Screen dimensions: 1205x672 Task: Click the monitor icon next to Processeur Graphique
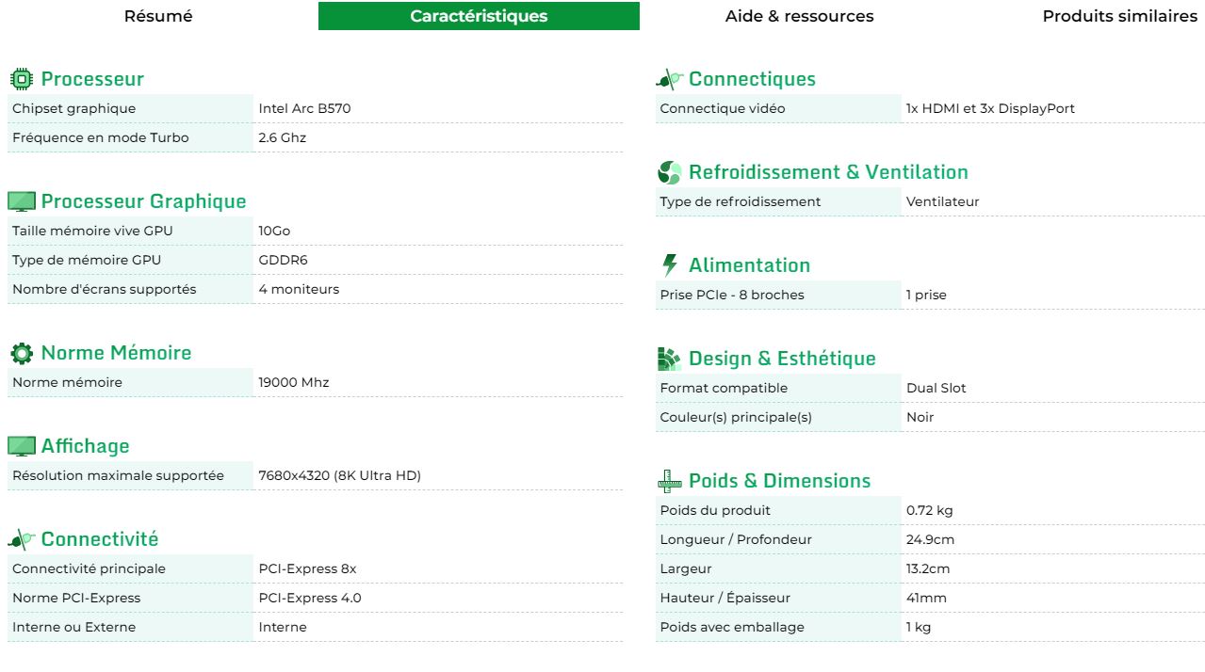coord(21,201)
